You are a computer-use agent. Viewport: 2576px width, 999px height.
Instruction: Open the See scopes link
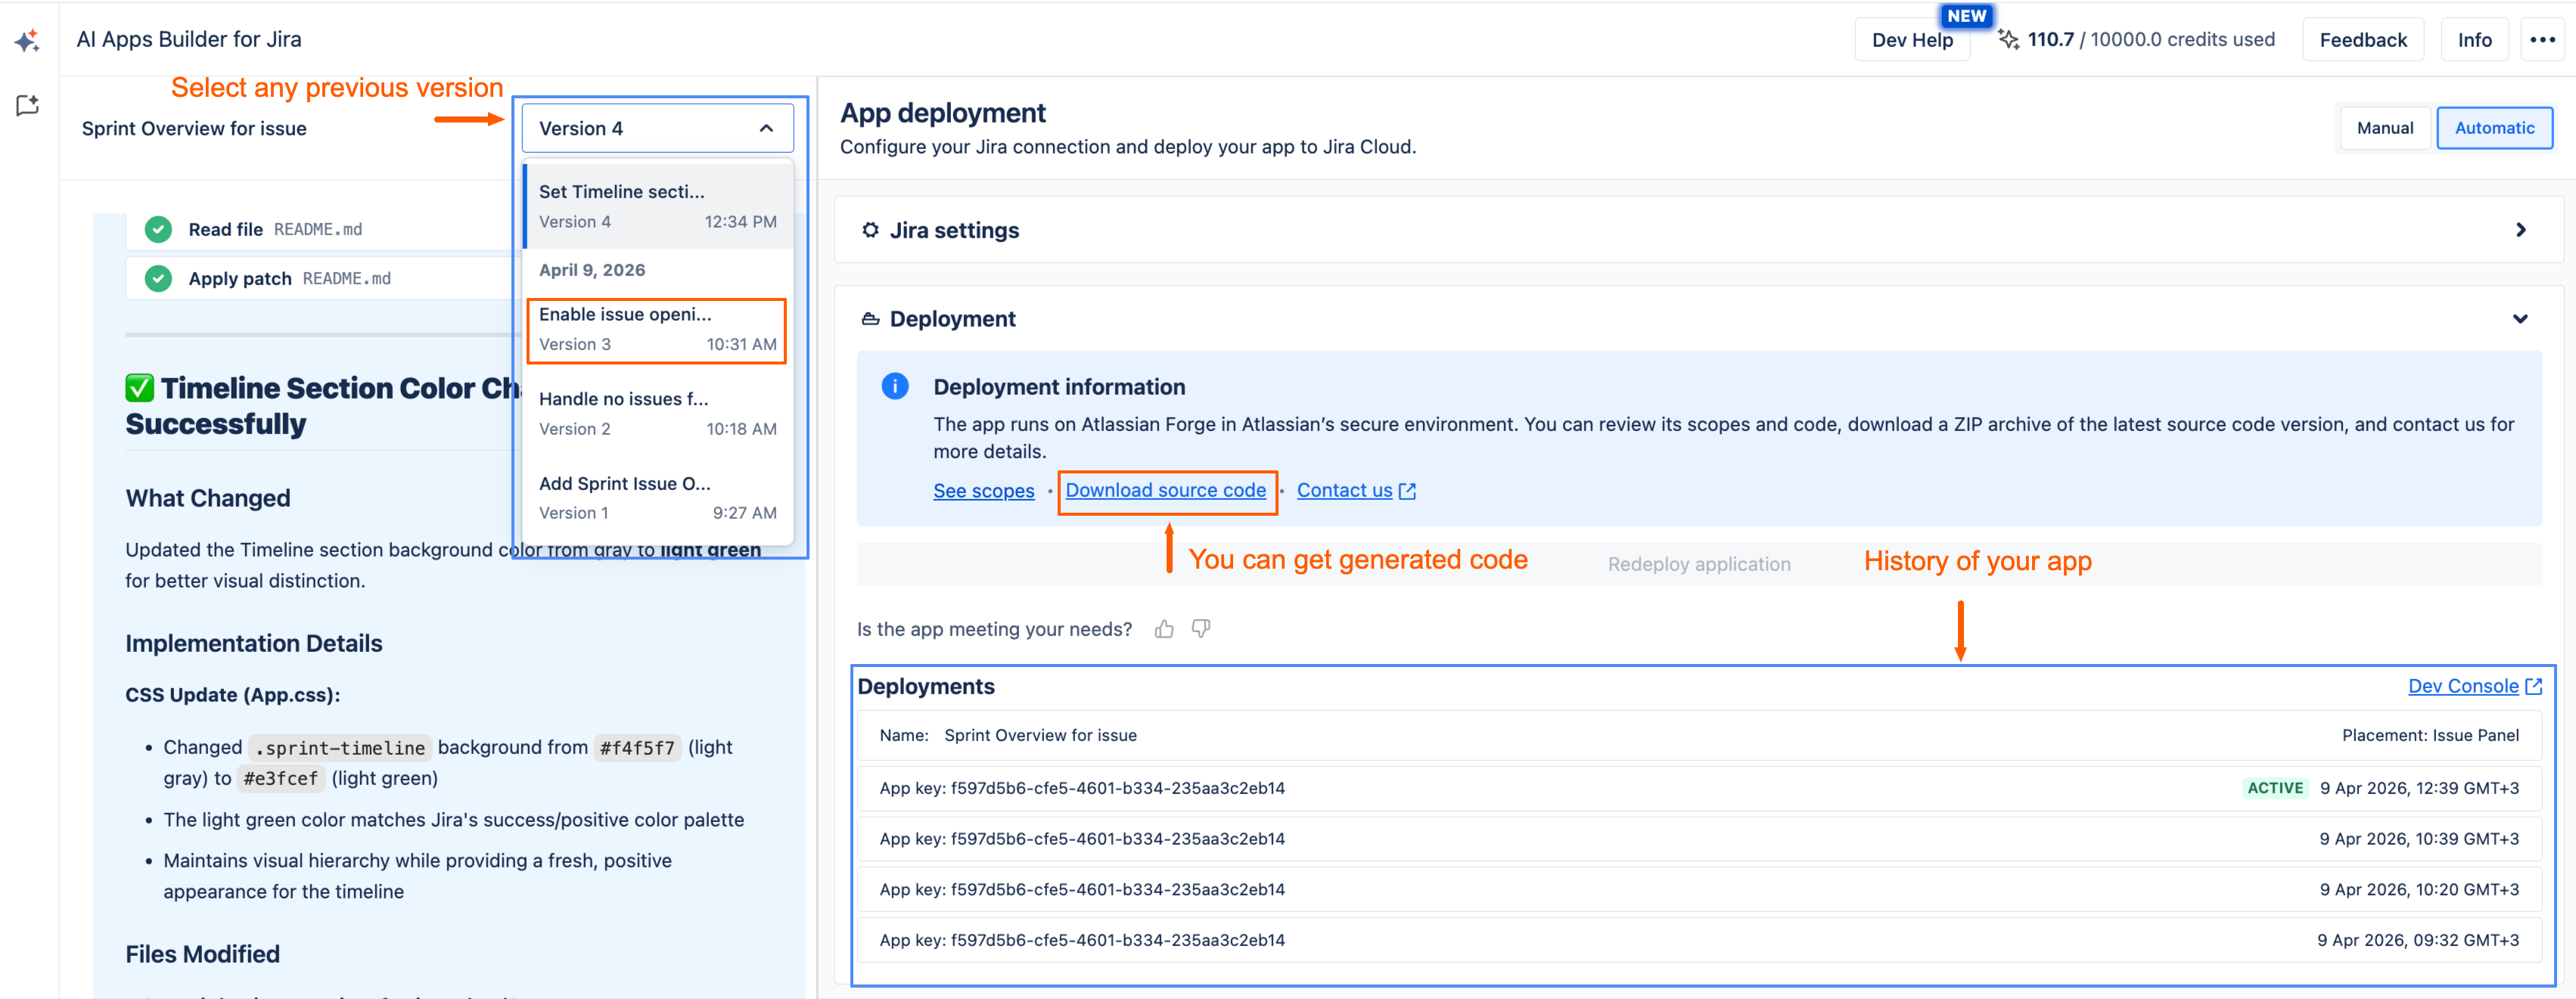pos(984,491)
